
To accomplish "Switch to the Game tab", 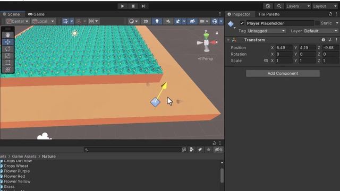I will [x=36, y=14].
